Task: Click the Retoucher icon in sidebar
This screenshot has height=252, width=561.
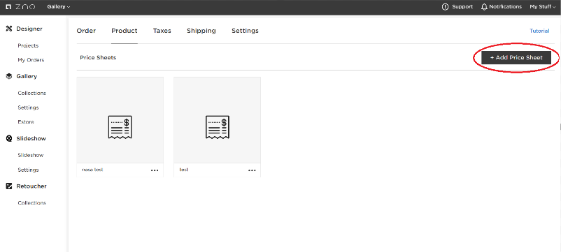Action: click(x=9, y=186)
